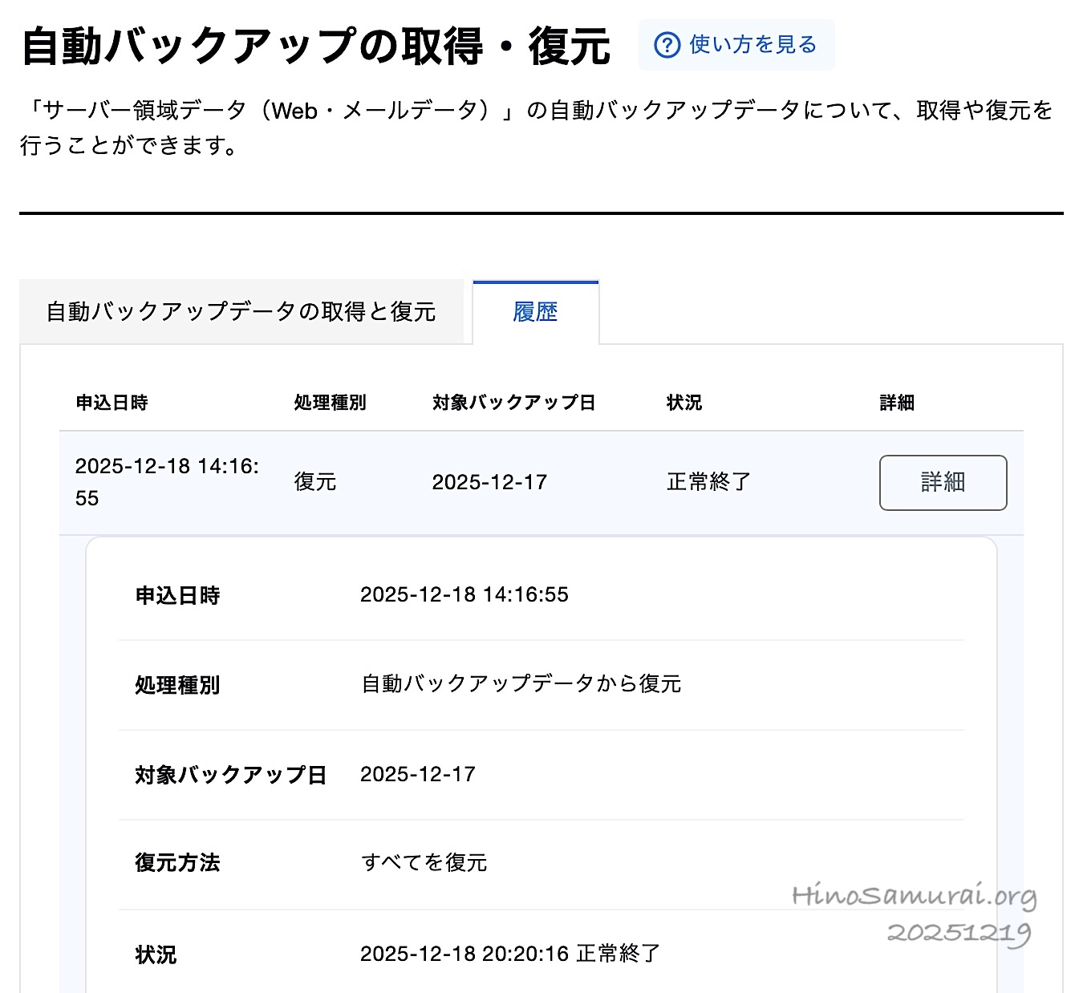Click the 復元方法 label in details panel

pos(177,863)
